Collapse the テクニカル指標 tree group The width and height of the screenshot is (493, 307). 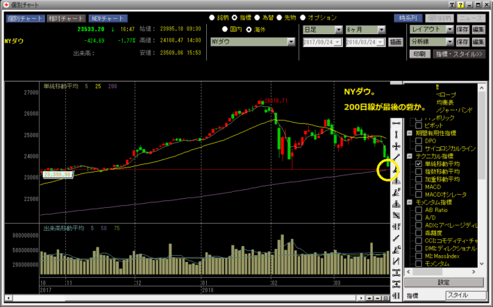(410, 156)
